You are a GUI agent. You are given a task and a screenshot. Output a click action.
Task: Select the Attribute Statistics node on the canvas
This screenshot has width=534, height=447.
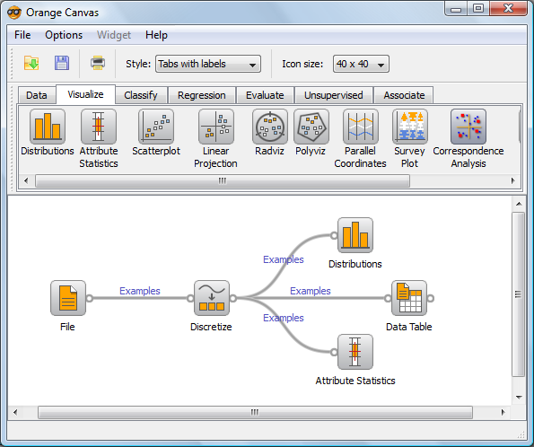tap(355, 352)
